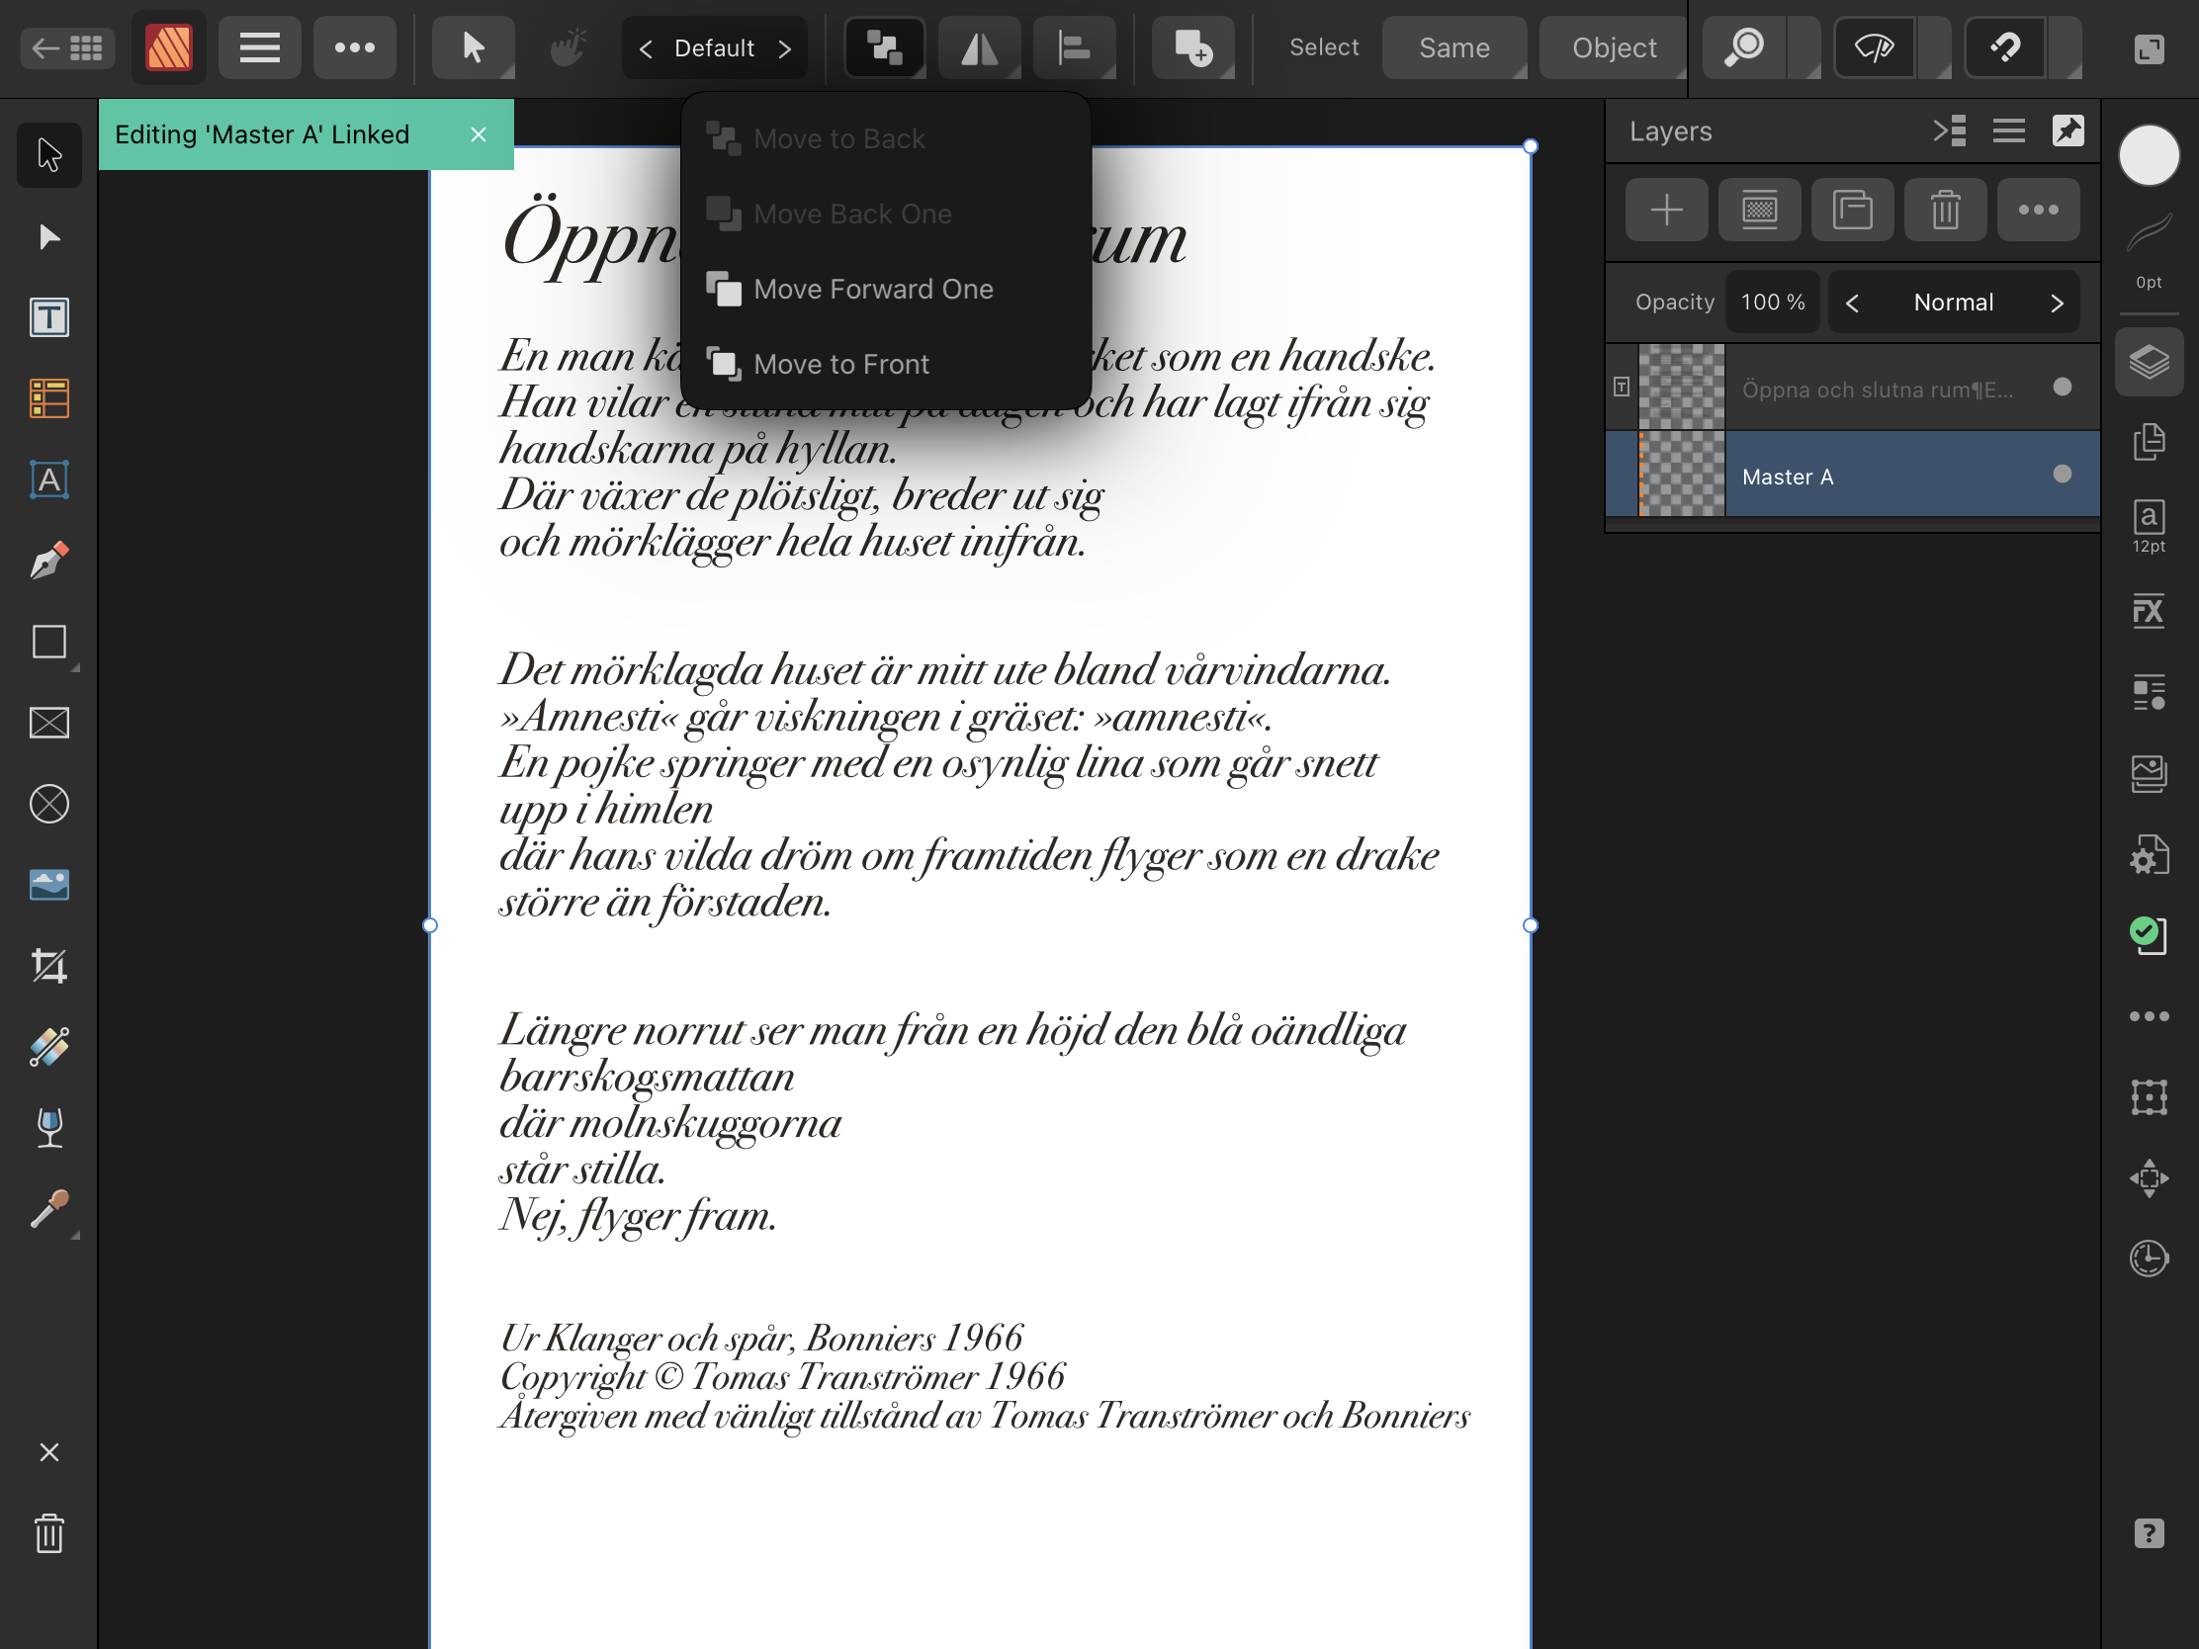This screenshot has height=1649, width=2199.
Task: Select the Picture Frame Ellipse tool
Action: tap(48, 804)
